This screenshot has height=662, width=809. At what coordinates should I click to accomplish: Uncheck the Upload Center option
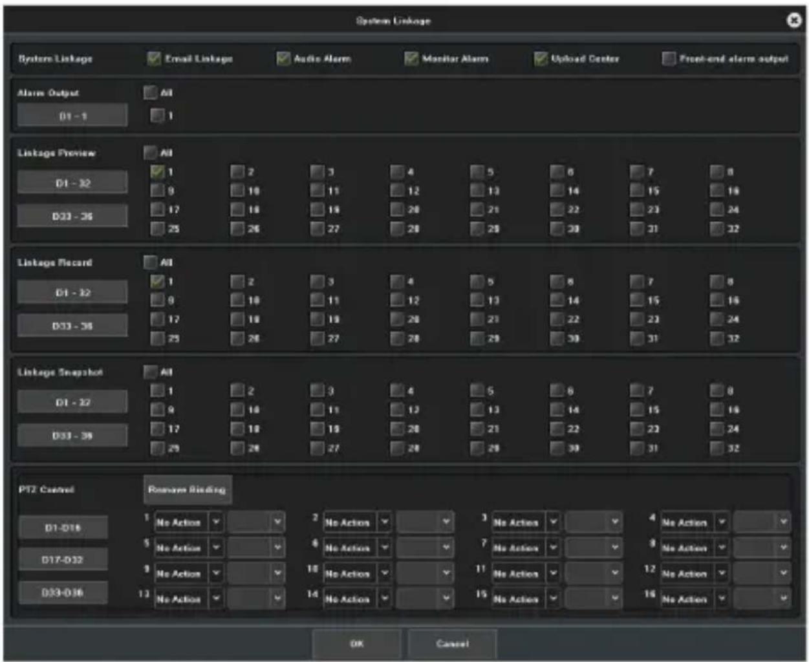point(541,59)
